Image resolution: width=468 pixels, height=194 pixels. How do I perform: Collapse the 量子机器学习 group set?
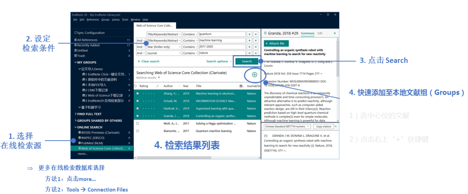[x=79, y=107]
